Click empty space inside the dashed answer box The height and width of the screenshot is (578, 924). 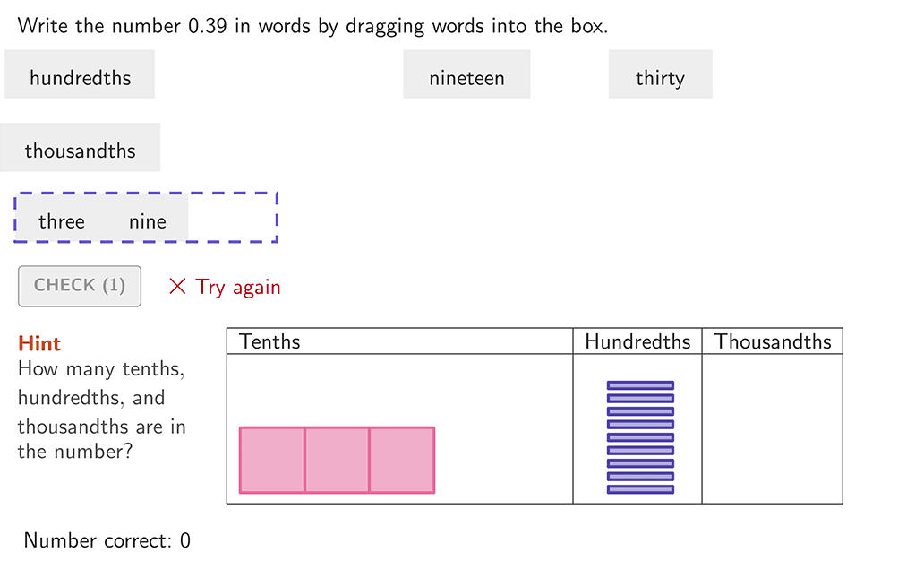[x=233, y=218]
